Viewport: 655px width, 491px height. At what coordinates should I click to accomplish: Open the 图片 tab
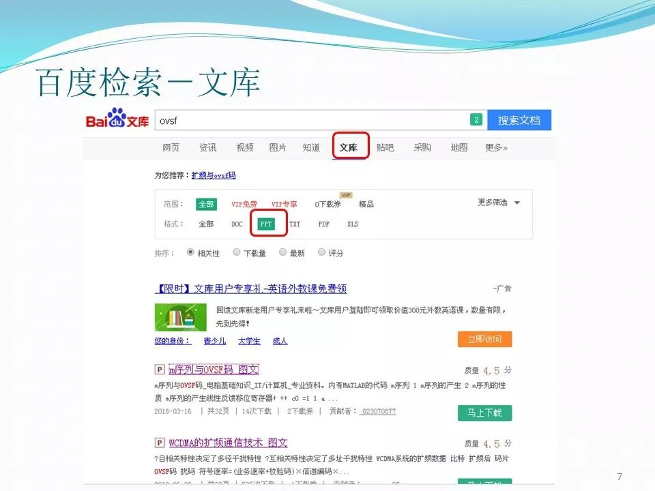point(278,147)
